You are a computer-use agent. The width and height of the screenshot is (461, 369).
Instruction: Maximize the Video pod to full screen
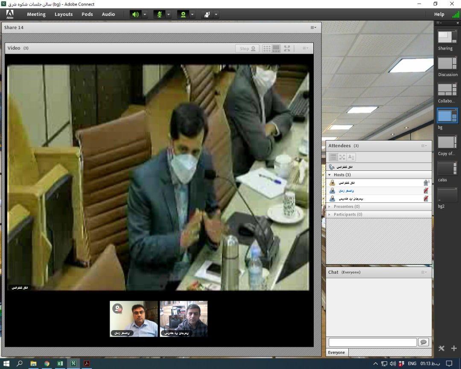287,49
